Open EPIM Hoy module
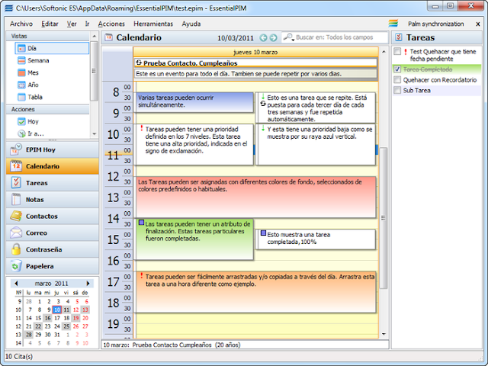488x366 pixels. pos(53,149)
